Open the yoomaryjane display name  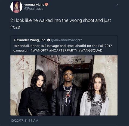coord(34,5)
